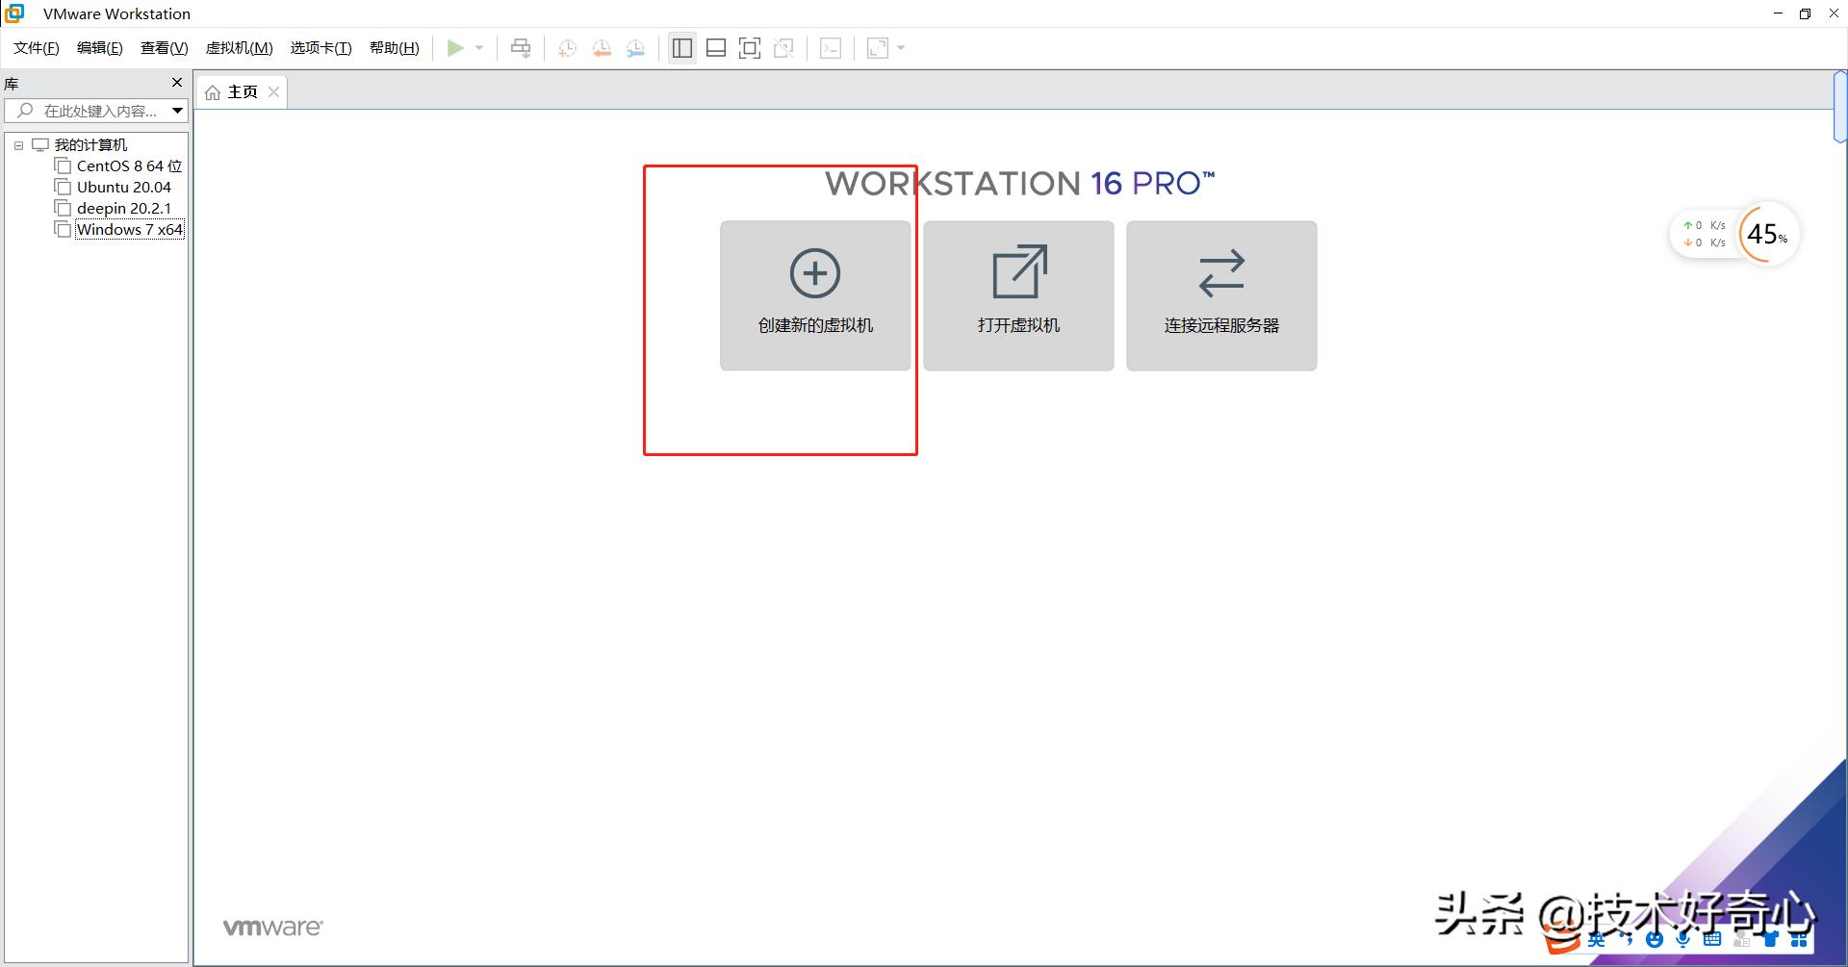Open the 帮助(H) menu
1848x967 pixels.
click(395, 48)
